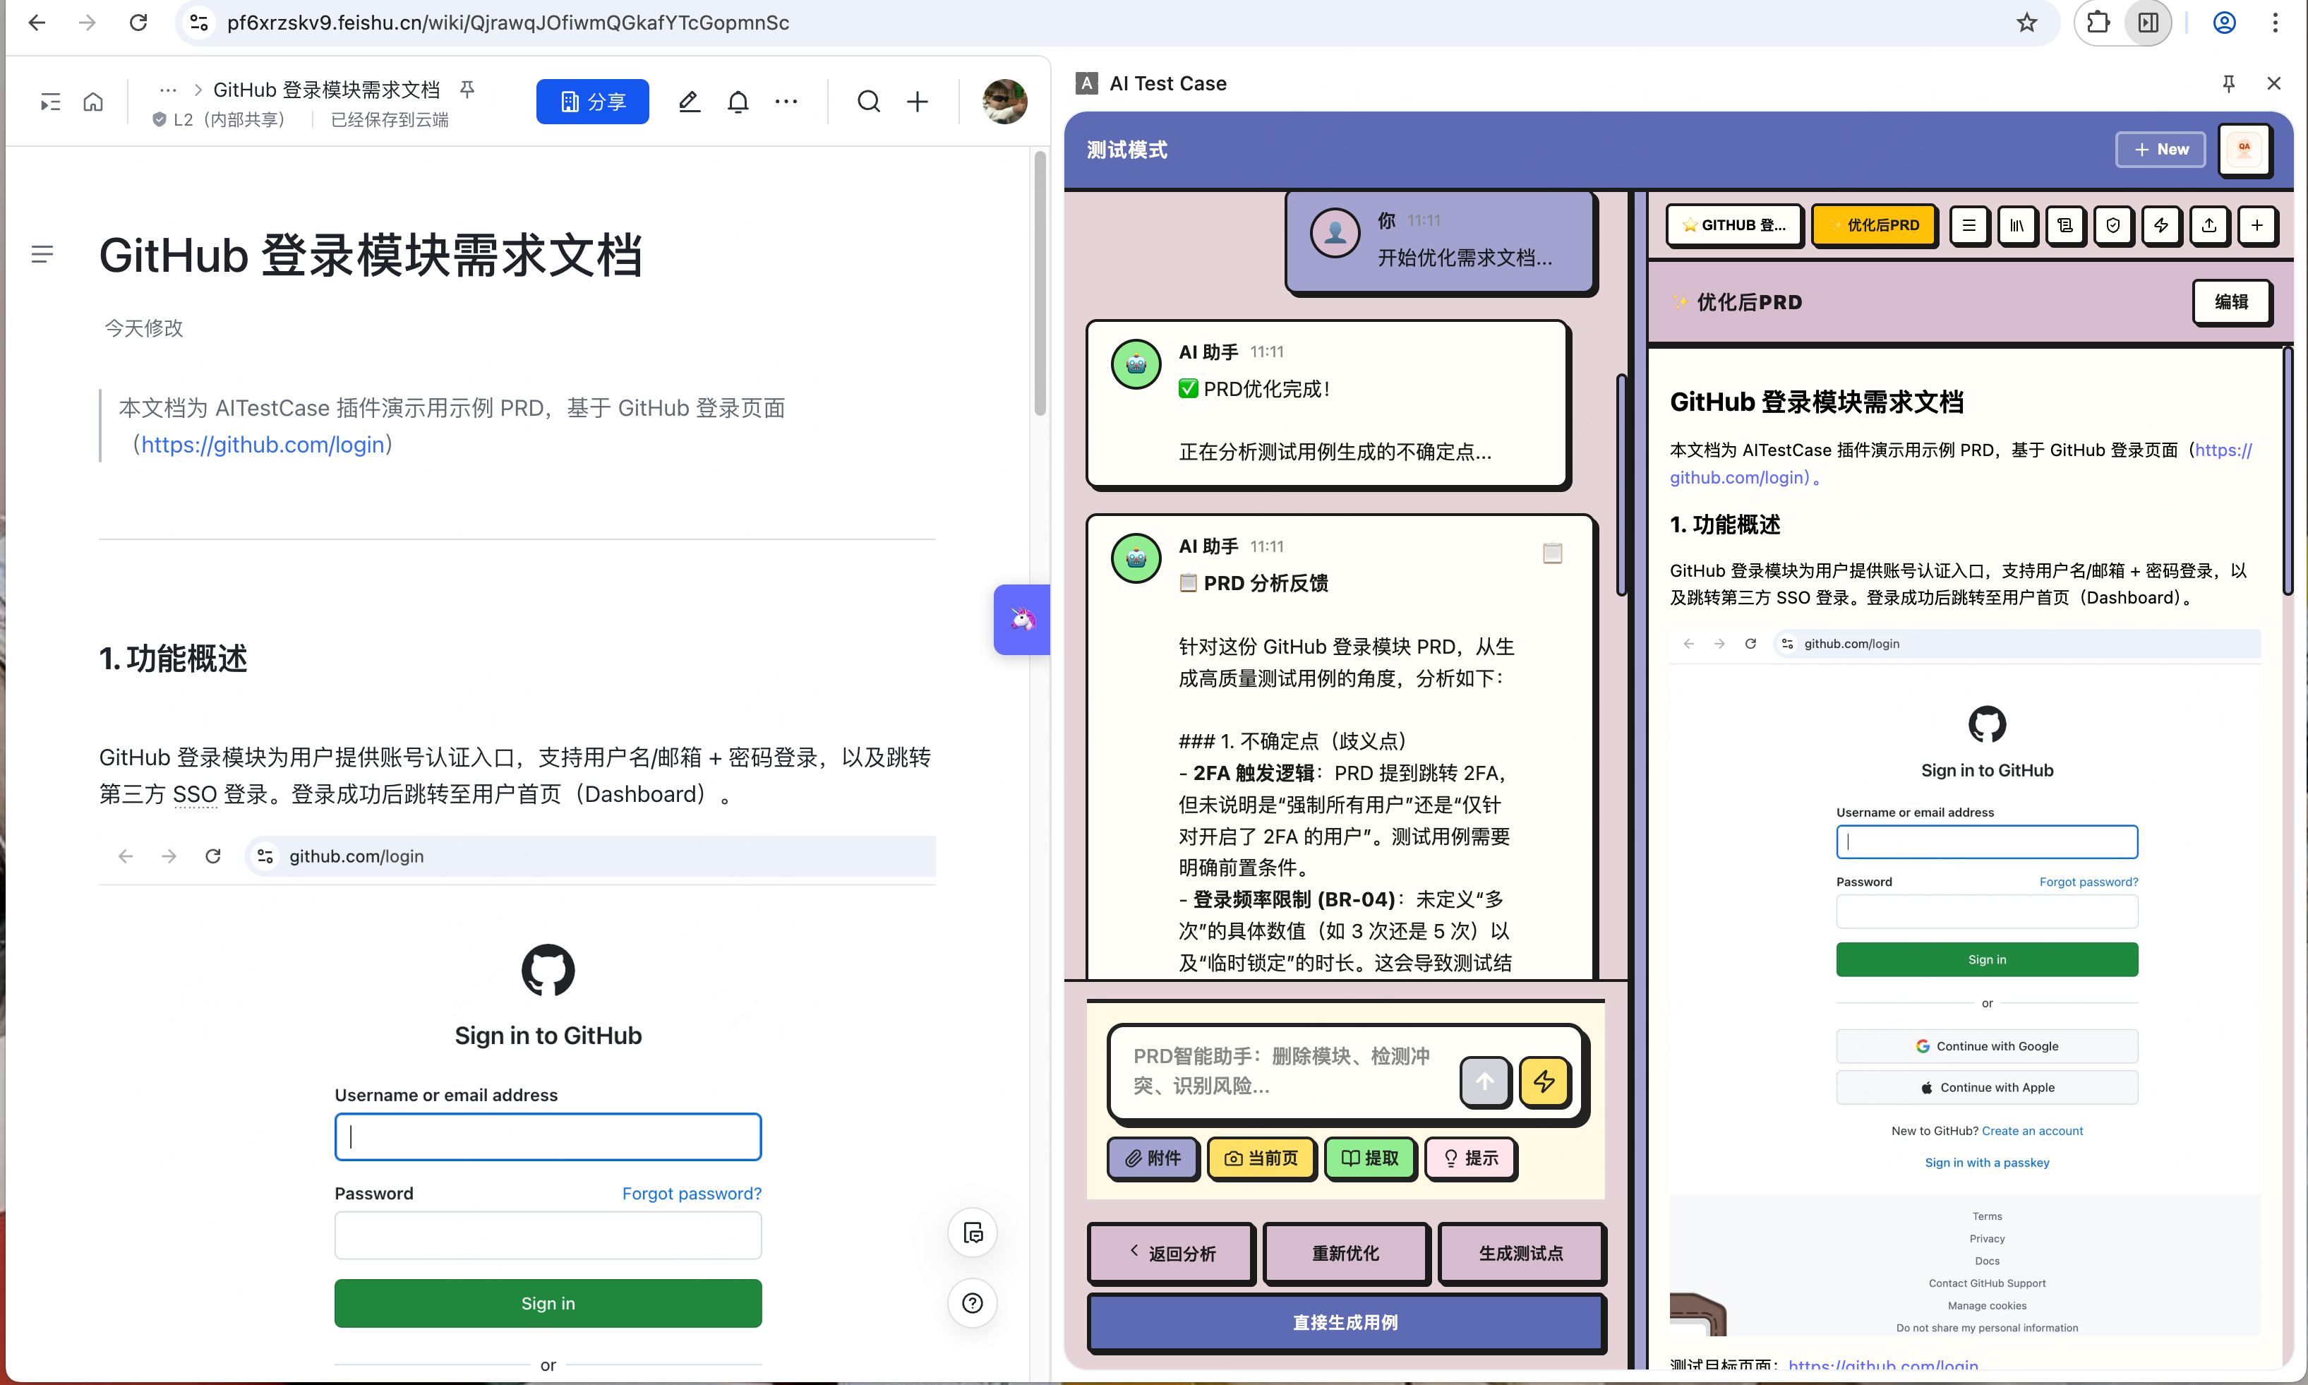
Task: Open document outline icon left of title
Action: [x=42, y=254]
